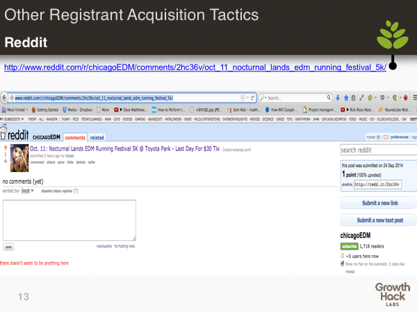Click FRONT in the subreddit bar

33,119
